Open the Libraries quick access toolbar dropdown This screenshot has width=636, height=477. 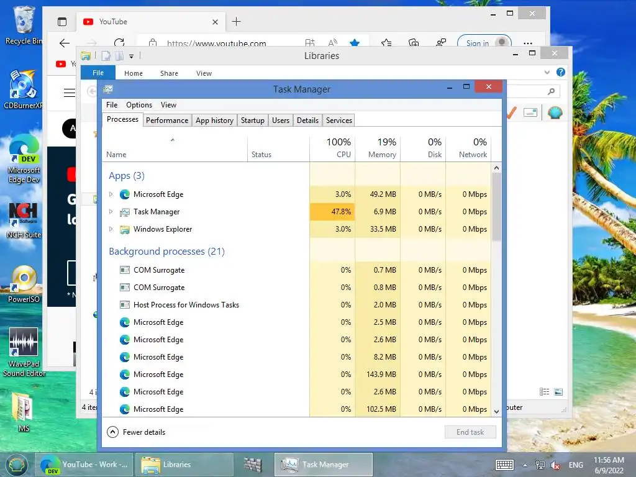tap(132, 57)
